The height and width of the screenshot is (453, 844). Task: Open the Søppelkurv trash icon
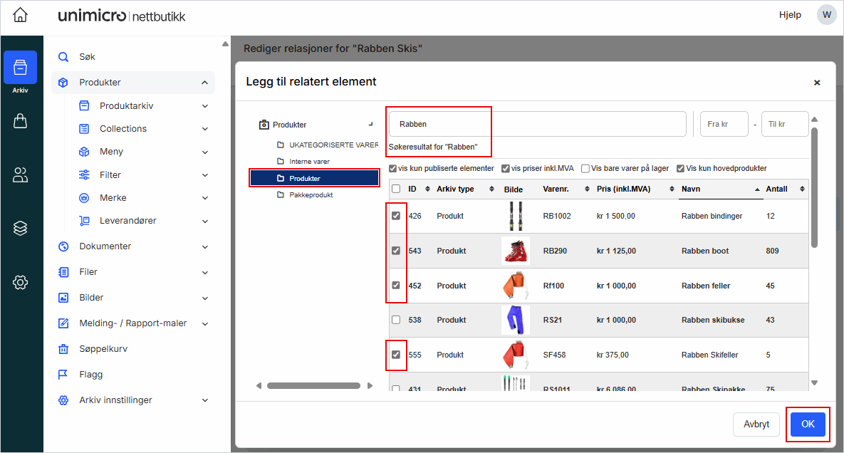click(63, 349)
